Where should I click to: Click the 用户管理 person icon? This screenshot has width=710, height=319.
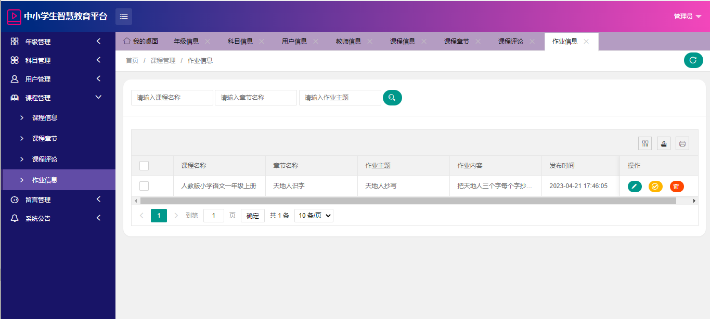[15, 79]
